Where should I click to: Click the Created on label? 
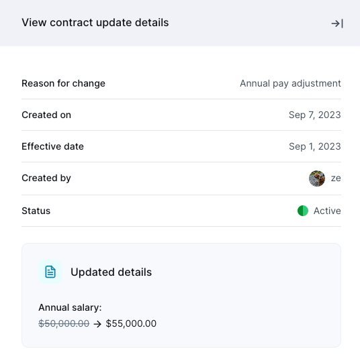46,115
